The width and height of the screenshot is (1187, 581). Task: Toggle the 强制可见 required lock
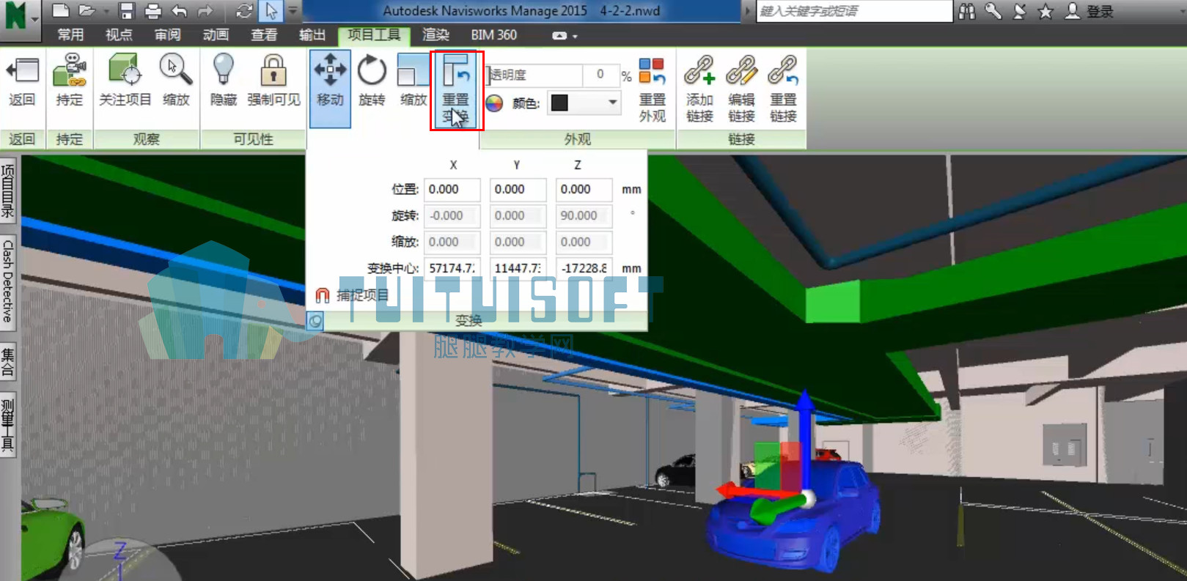click(273, 81)
